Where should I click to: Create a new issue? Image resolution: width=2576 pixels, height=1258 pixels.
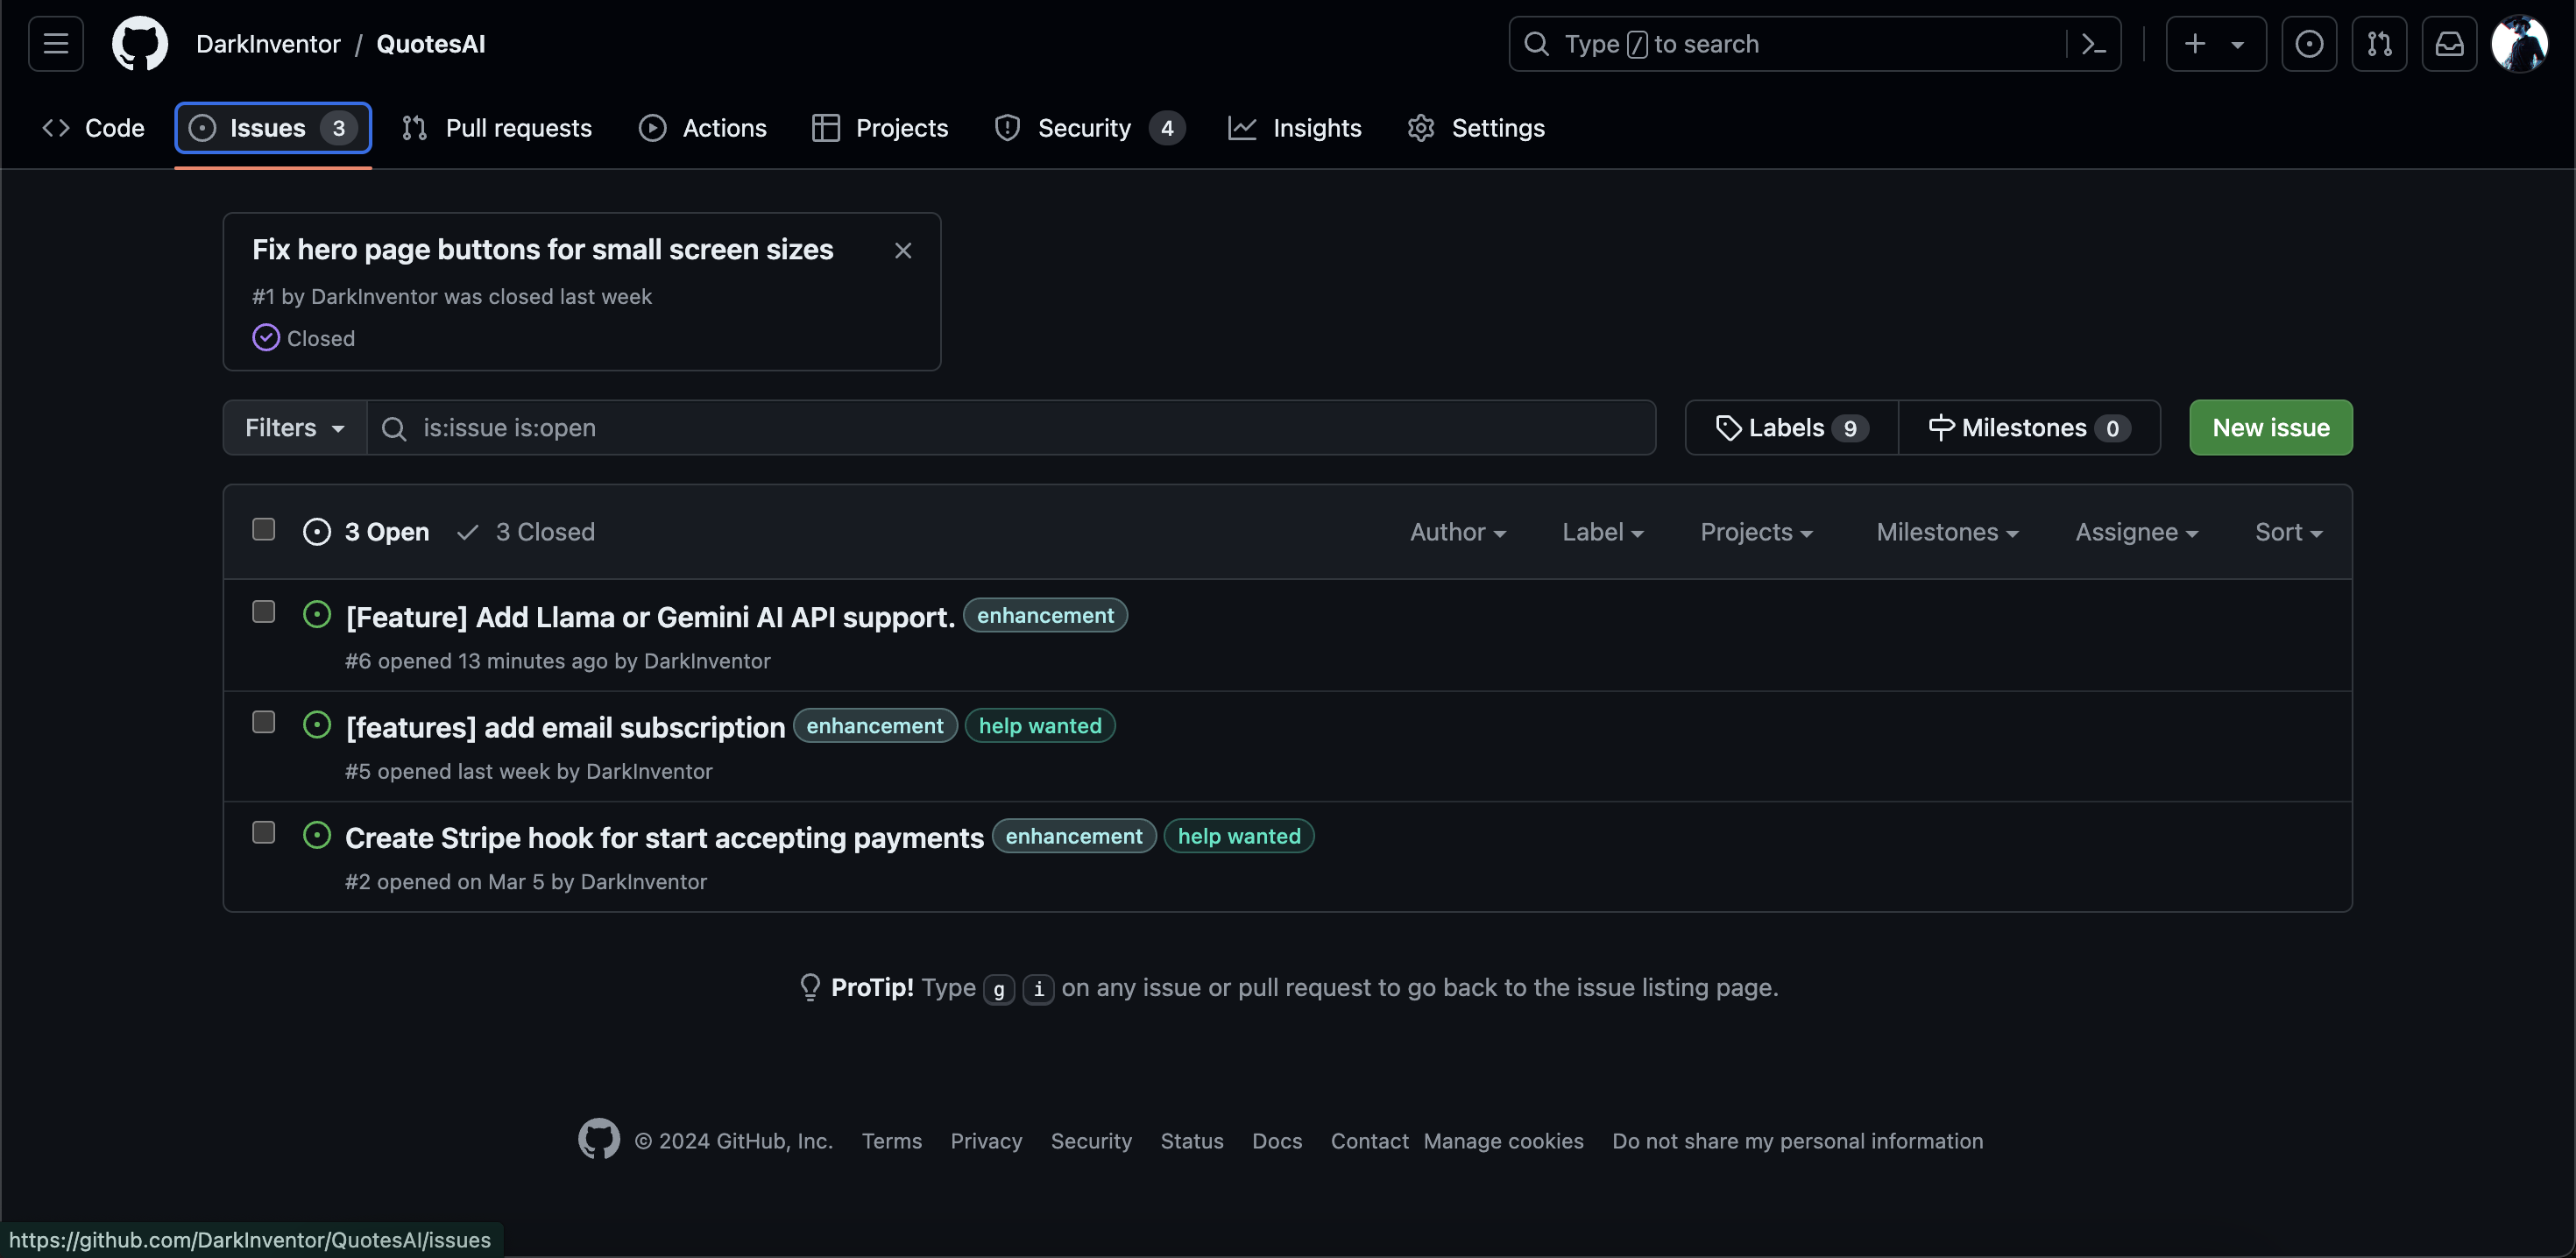click(x=2271, y=427)
